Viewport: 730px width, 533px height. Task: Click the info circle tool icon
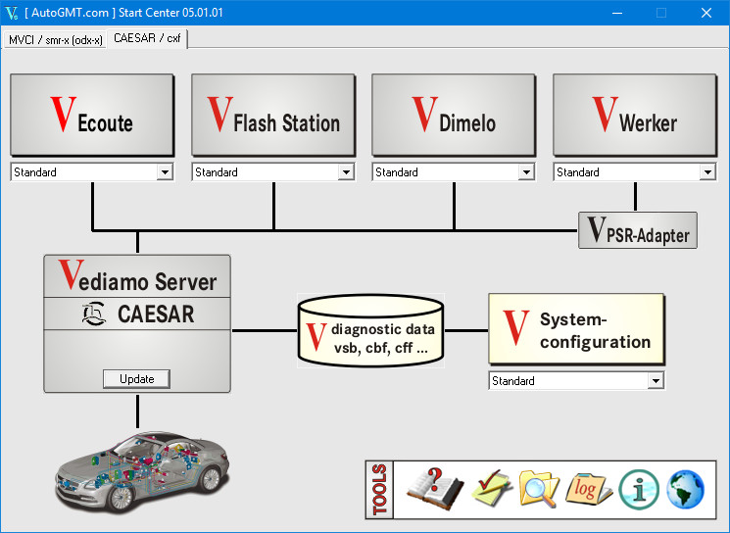click(x=638, y=490)
